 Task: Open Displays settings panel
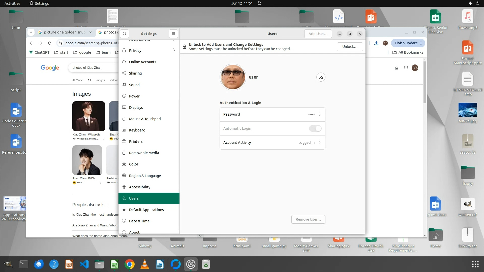[136, 108]
